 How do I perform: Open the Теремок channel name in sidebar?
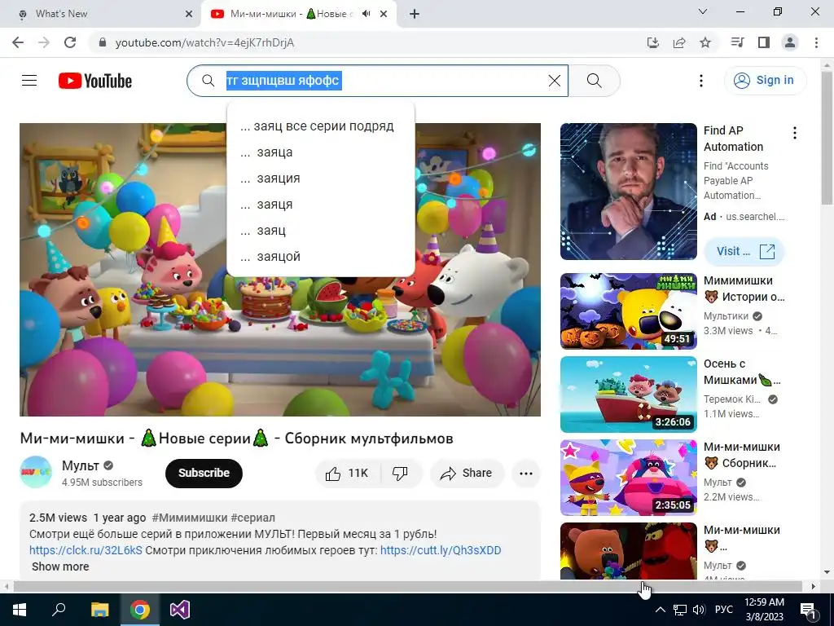(732, 399)
